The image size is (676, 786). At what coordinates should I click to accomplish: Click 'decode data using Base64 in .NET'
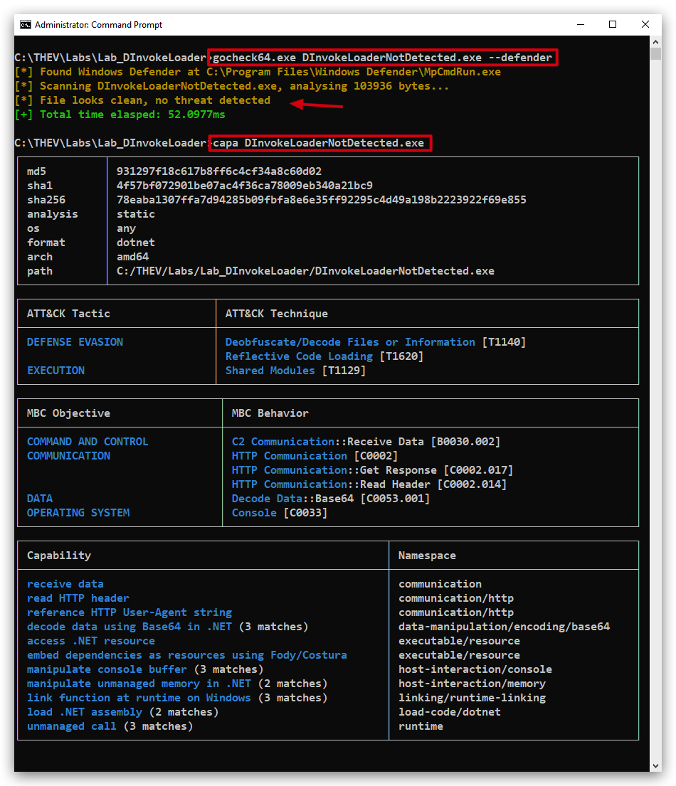point(130,627)
